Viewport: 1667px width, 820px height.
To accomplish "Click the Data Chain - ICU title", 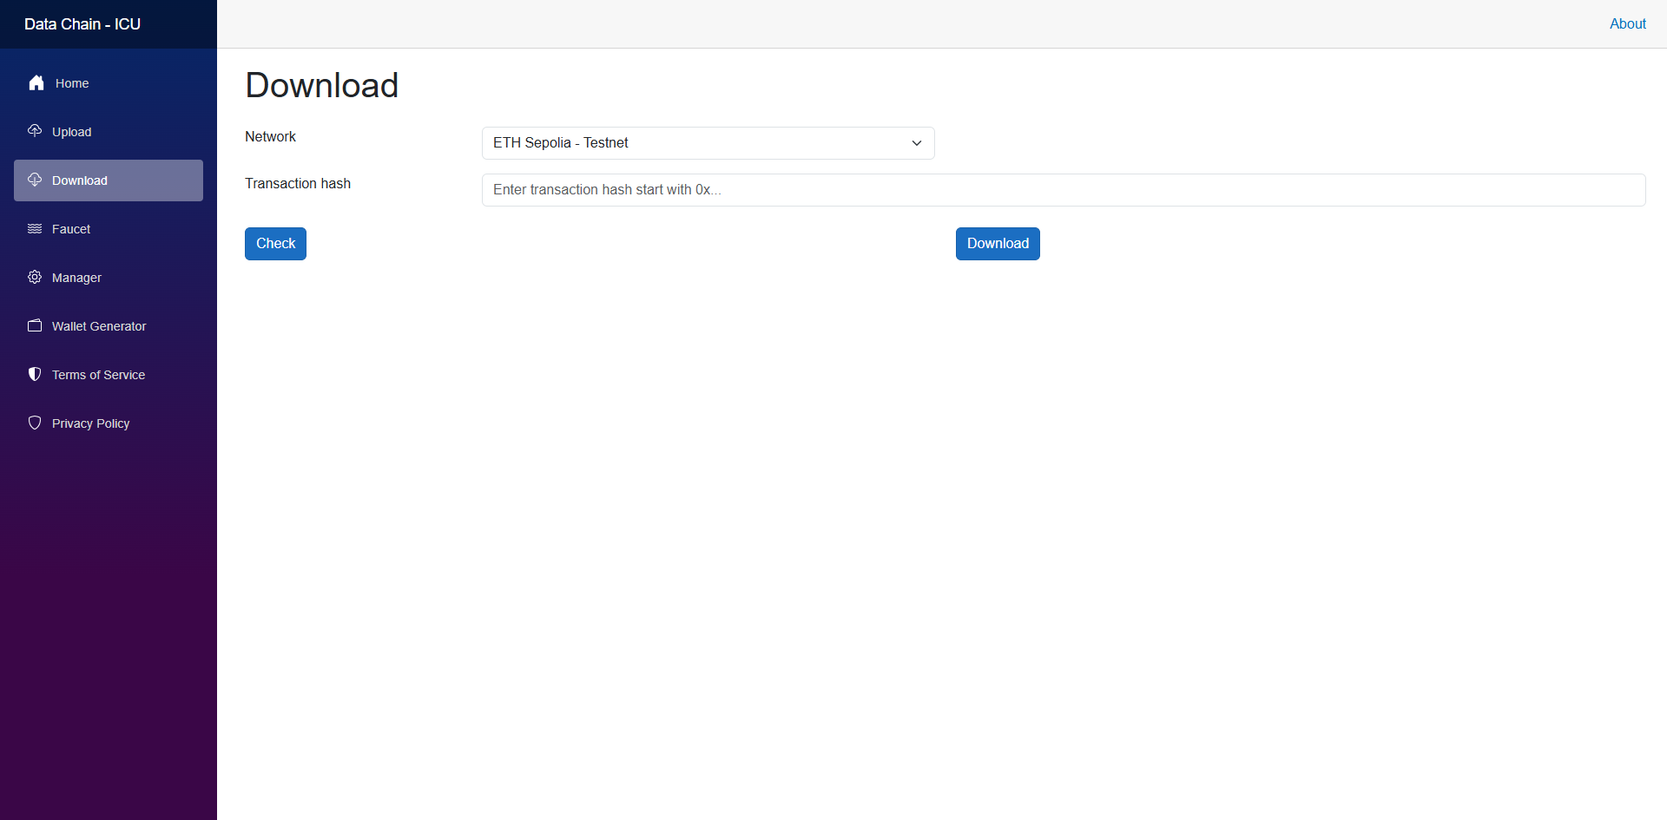I will coord(81,23).
